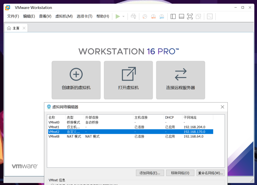The width and height of the screenshot is (257, 185).
Task: Click the 打开虚拟机 label
Action: [x=128, y=88]
